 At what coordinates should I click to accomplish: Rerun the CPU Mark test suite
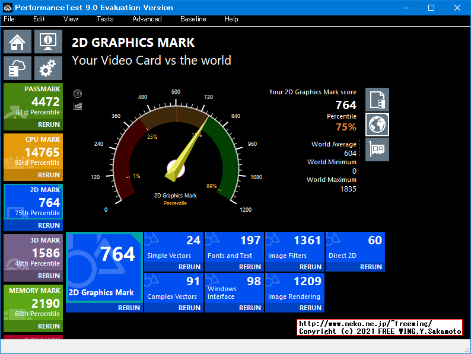tap(49, 175)
